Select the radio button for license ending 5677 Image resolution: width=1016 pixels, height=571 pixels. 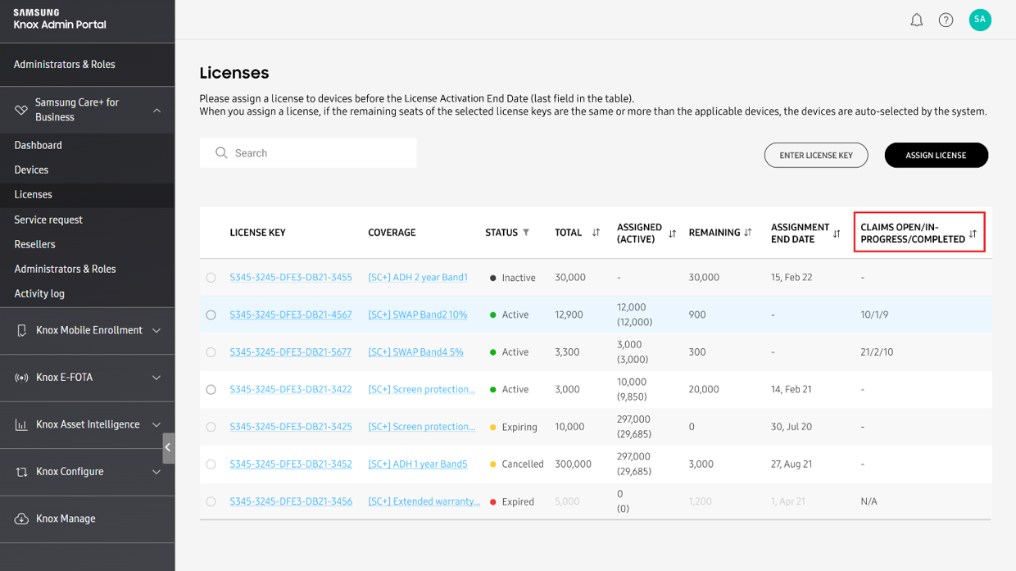pyautogui.click(x=211, y=352)
